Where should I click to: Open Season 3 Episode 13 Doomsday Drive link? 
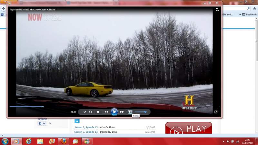point(96,132)
